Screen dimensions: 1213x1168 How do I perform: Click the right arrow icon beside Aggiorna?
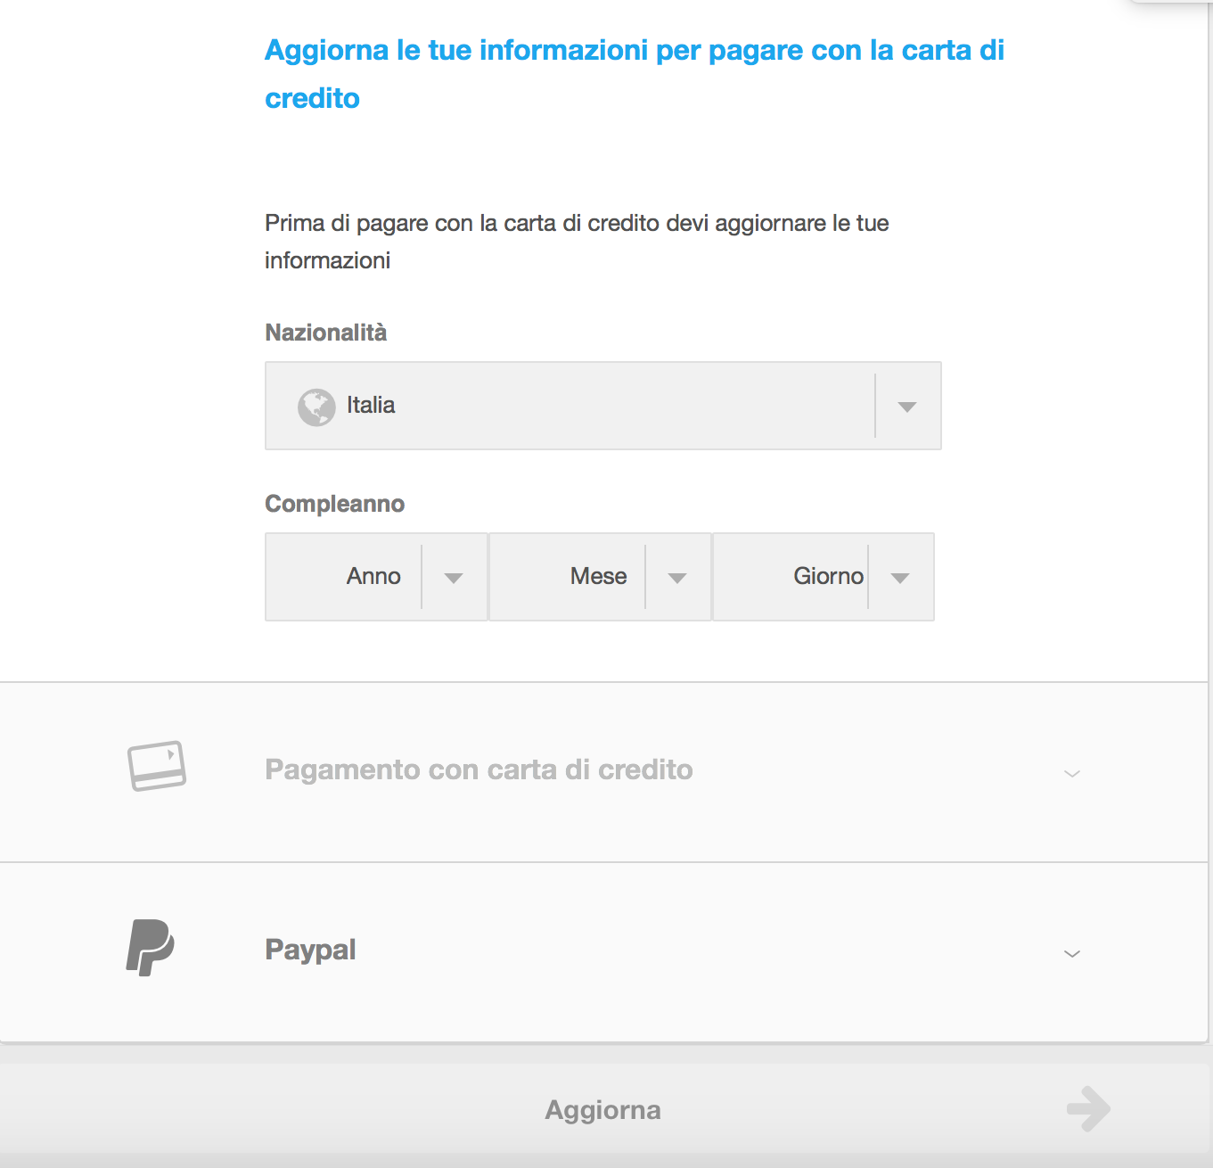pos(1088,1109)
